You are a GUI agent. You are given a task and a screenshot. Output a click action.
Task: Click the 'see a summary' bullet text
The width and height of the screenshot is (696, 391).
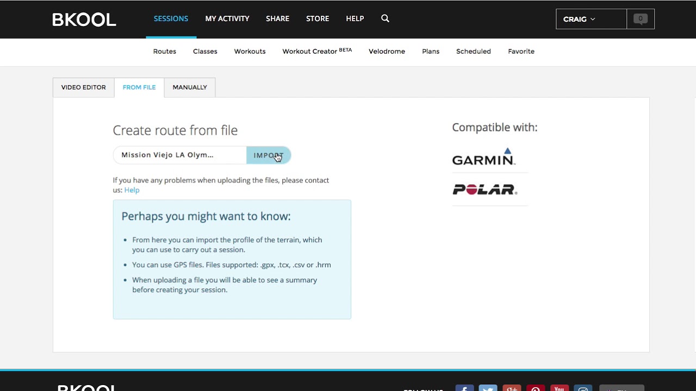point(225,285)
